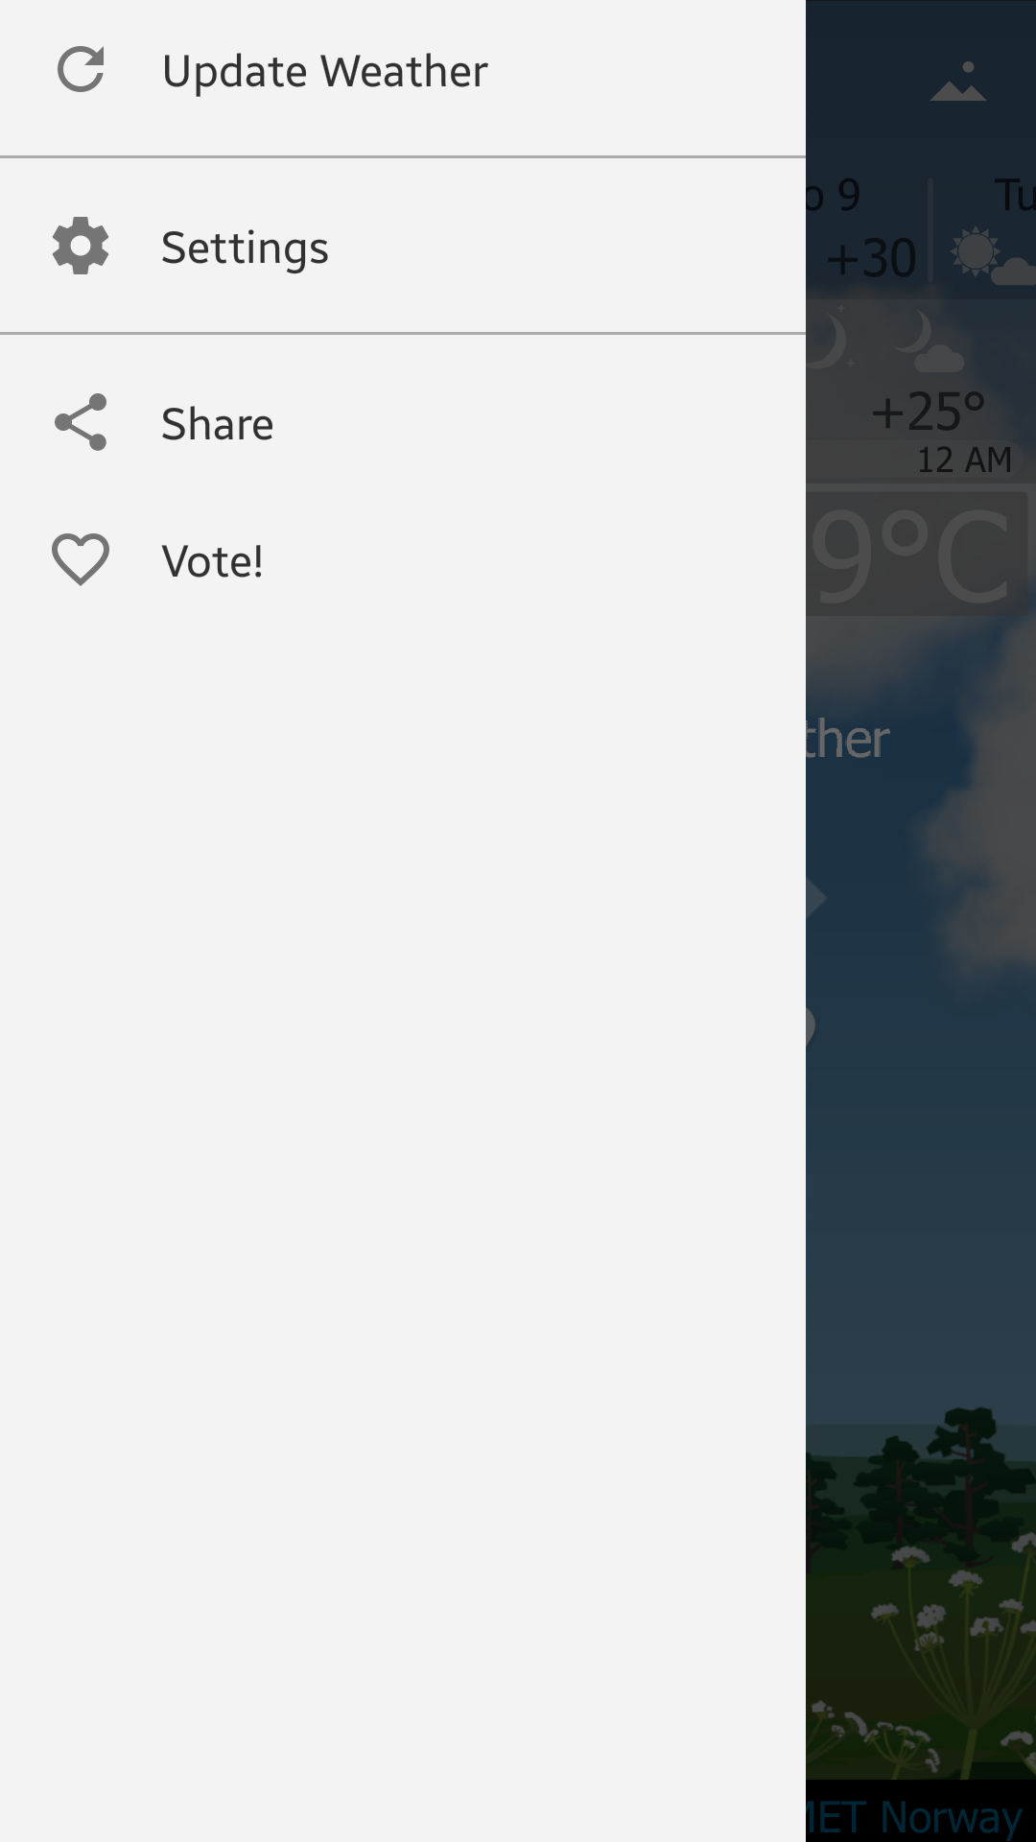Tap the landscape wallpaper icon at top

click(x=958, y=82)
